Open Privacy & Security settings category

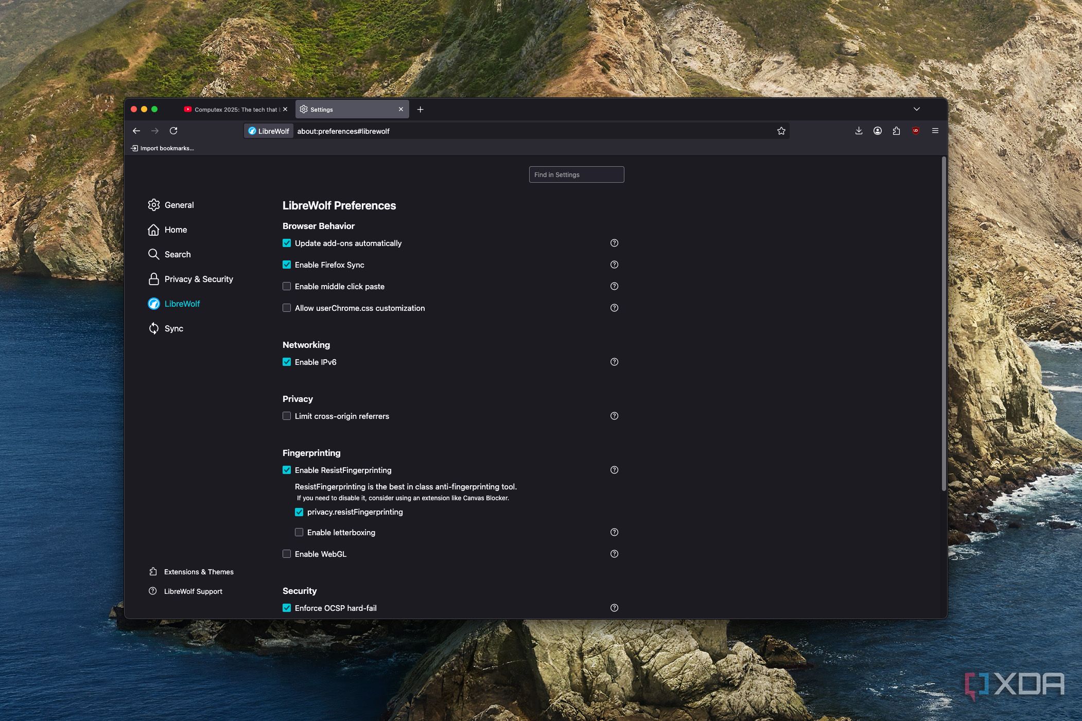pyautogui.click(x=198, y=279)
